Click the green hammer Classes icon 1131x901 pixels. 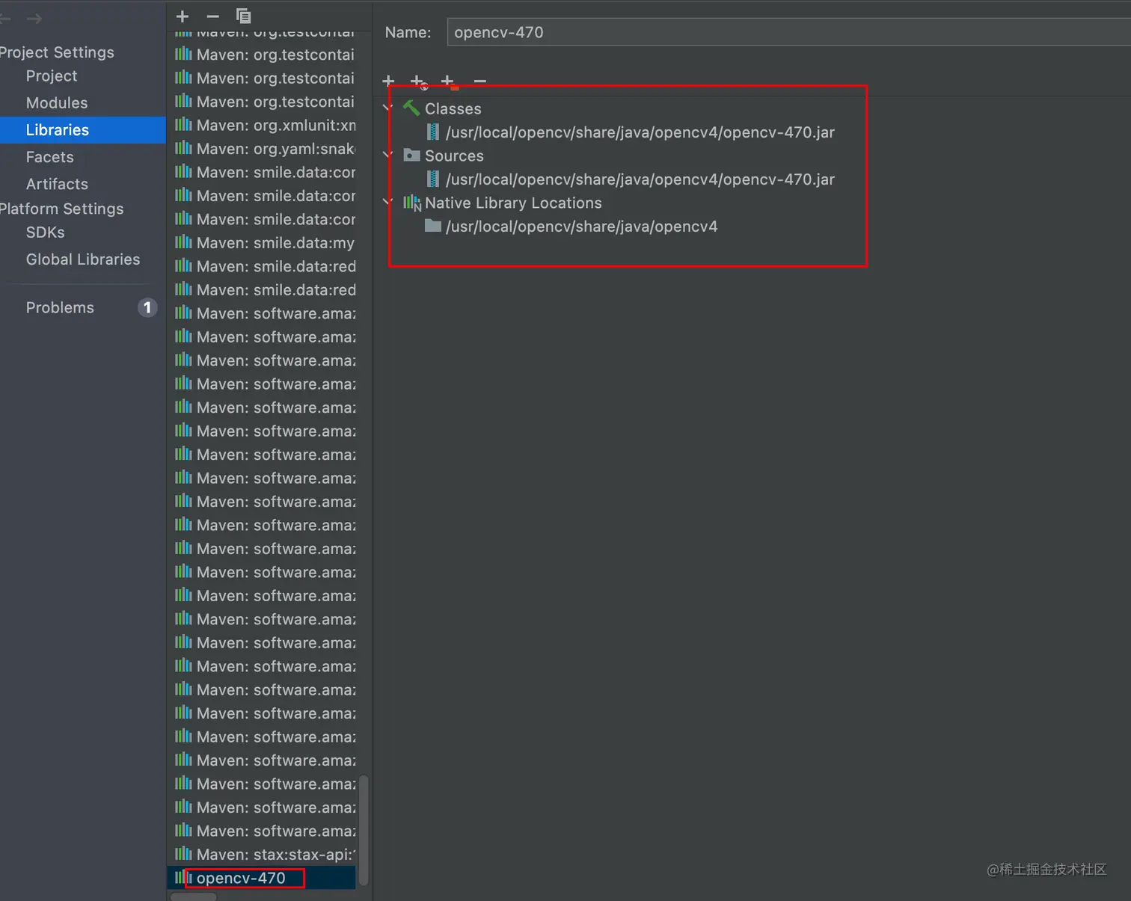(411, 108)
